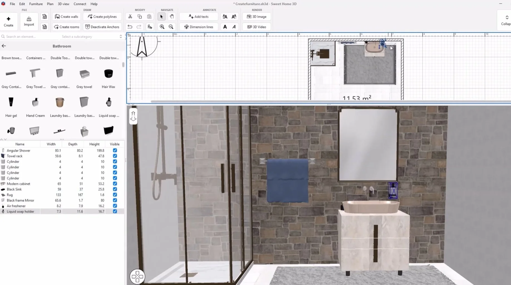Toggle visibility of Angular Shower

tap(115, 150)
